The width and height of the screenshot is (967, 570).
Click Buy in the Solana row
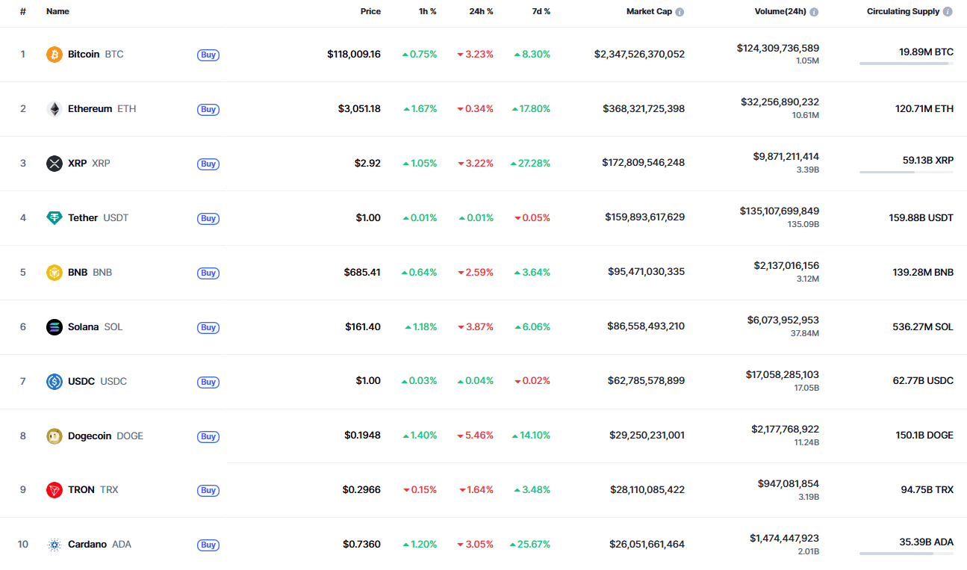[x=208, y=327]
